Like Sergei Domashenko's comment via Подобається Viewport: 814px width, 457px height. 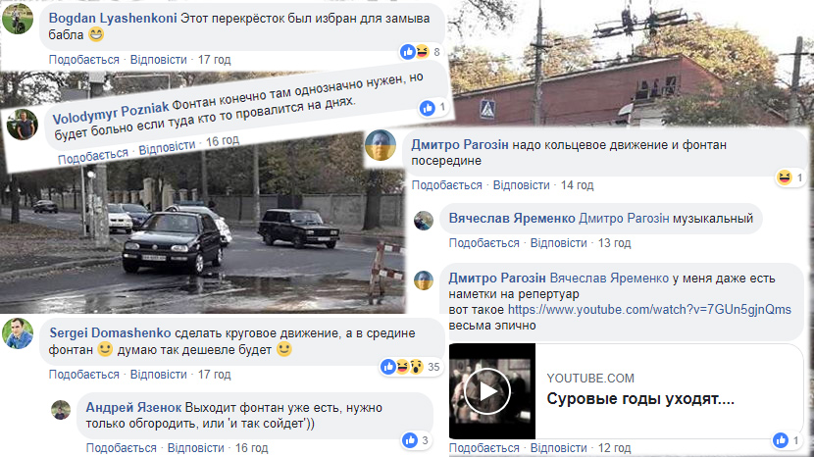click(84, 375)
